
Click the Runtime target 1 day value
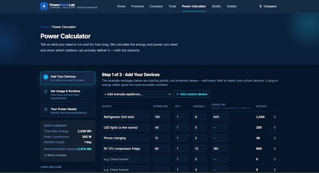point(88,142)
